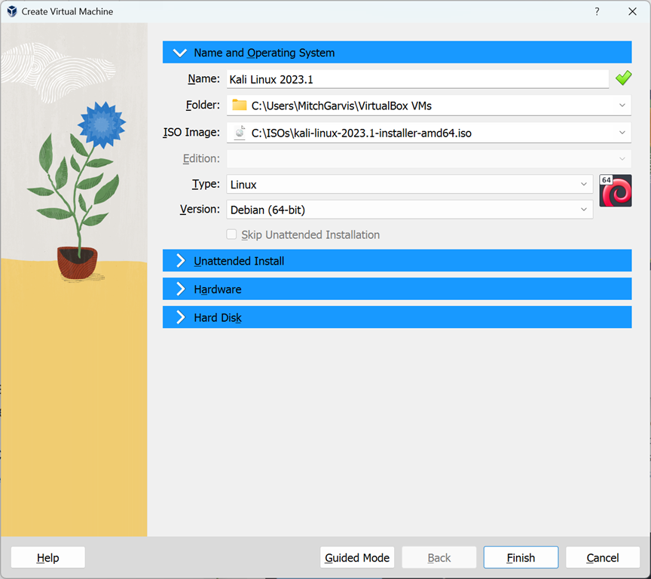
Task: Open the Type dropdown showing Linux
Action: click(x=584, y=185)
